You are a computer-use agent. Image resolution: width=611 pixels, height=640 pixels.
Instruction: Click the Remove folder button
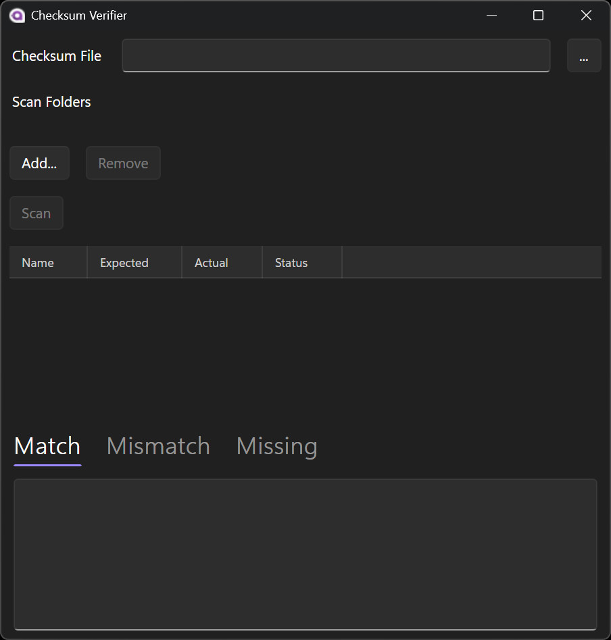point(123,163)
